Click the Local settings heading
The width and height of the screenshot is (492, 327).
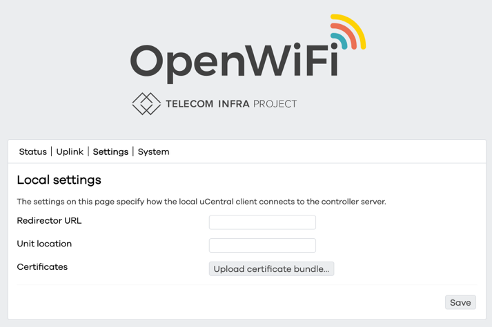point(59,180)
